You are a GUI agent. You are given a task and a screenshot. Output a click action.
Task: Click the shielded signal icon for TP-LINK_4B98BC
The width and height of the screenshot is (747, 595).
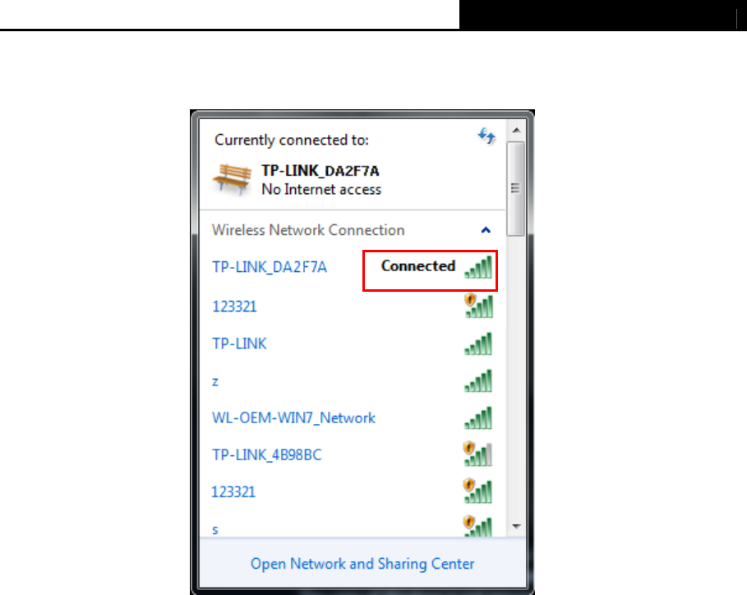(x=477, y=454)
